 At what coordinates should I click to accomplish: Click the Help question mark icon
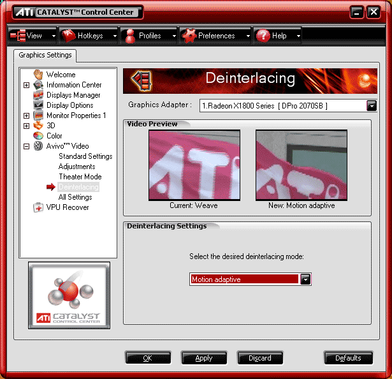(x=263, y=36)
